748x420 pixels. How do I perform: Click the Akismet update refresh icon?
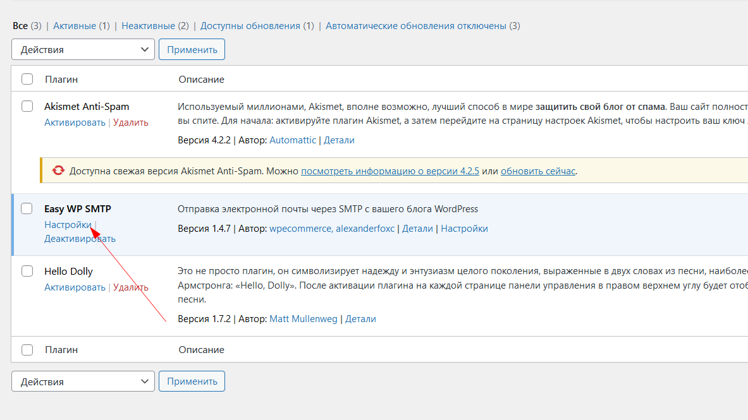click(x=58, y=171)
